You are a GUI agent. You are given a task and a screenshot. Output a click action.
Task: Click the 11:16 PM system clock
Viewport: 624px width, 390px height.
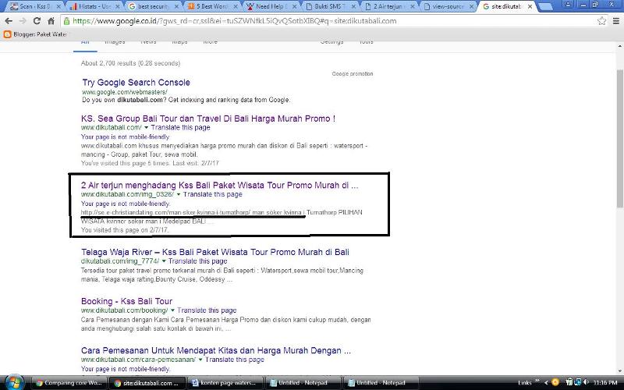tap(605, 383)
